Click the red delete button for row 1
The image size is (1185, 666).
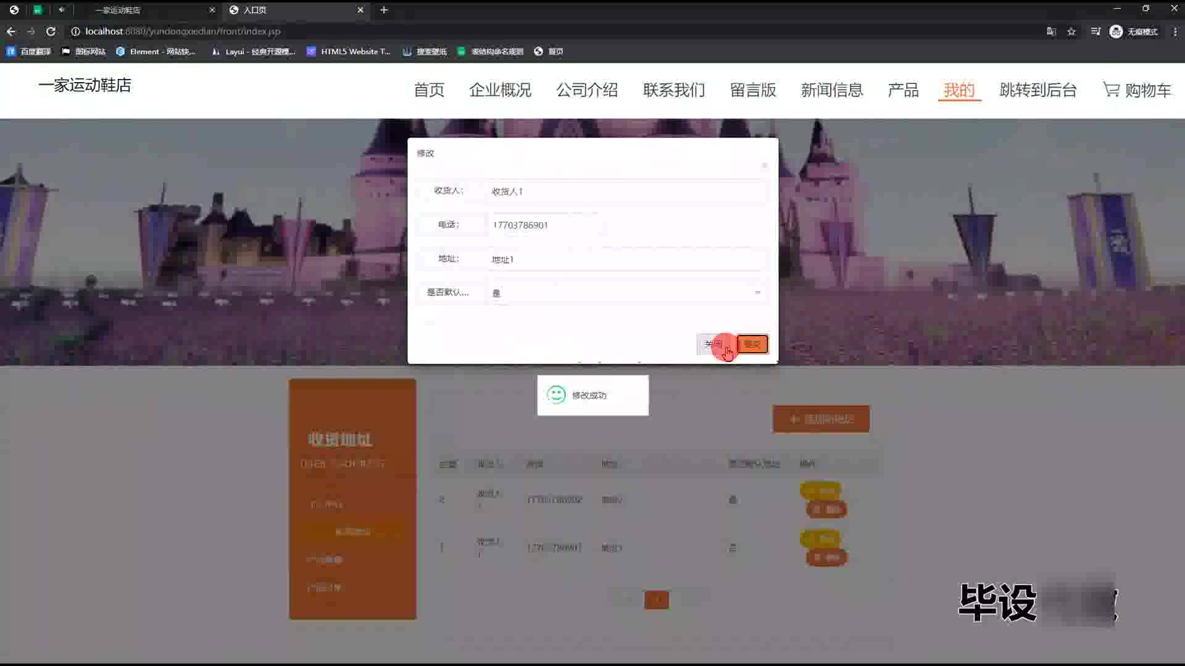[826, 557]
